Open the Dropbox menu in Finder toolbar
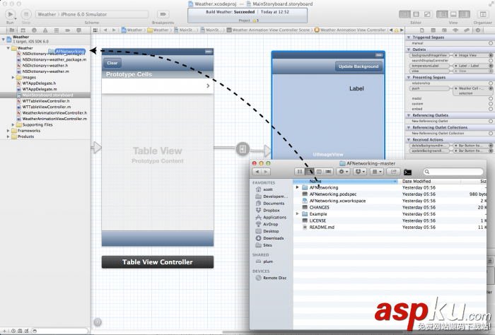 click(359, 172)
